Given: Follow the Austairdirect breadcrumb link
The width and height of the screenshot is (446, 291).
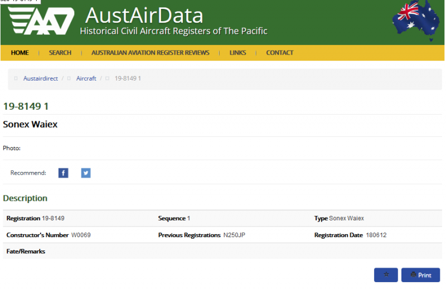Looking at the screenshot, I should point(40,78).
